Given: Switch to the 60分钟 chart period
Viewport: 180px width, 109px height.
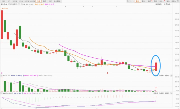Looking at the screenshot, I should (32, 1).
